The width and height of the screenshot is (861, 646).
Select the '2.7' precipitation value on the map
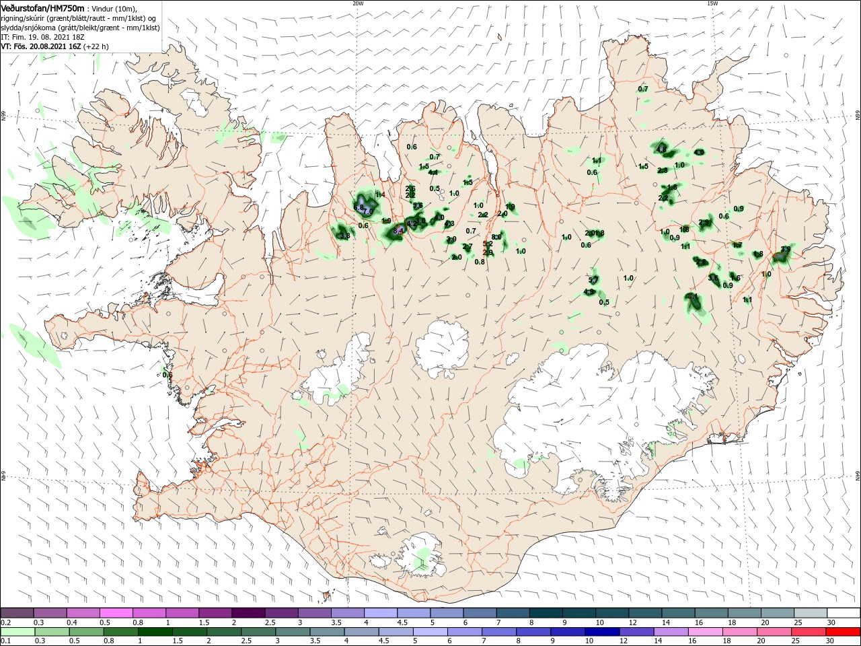pyautogui.click(x=467, y=247)
